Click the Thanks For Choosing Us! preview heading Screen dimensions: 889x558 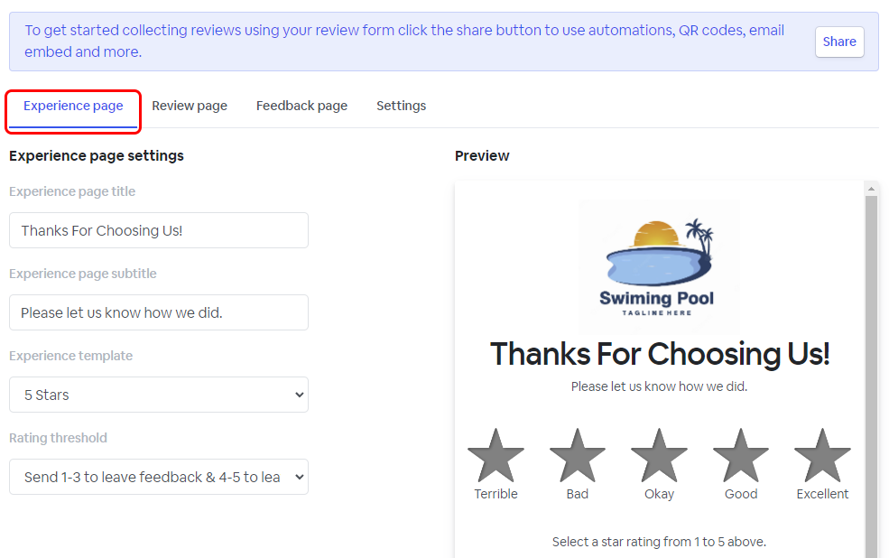659,354
